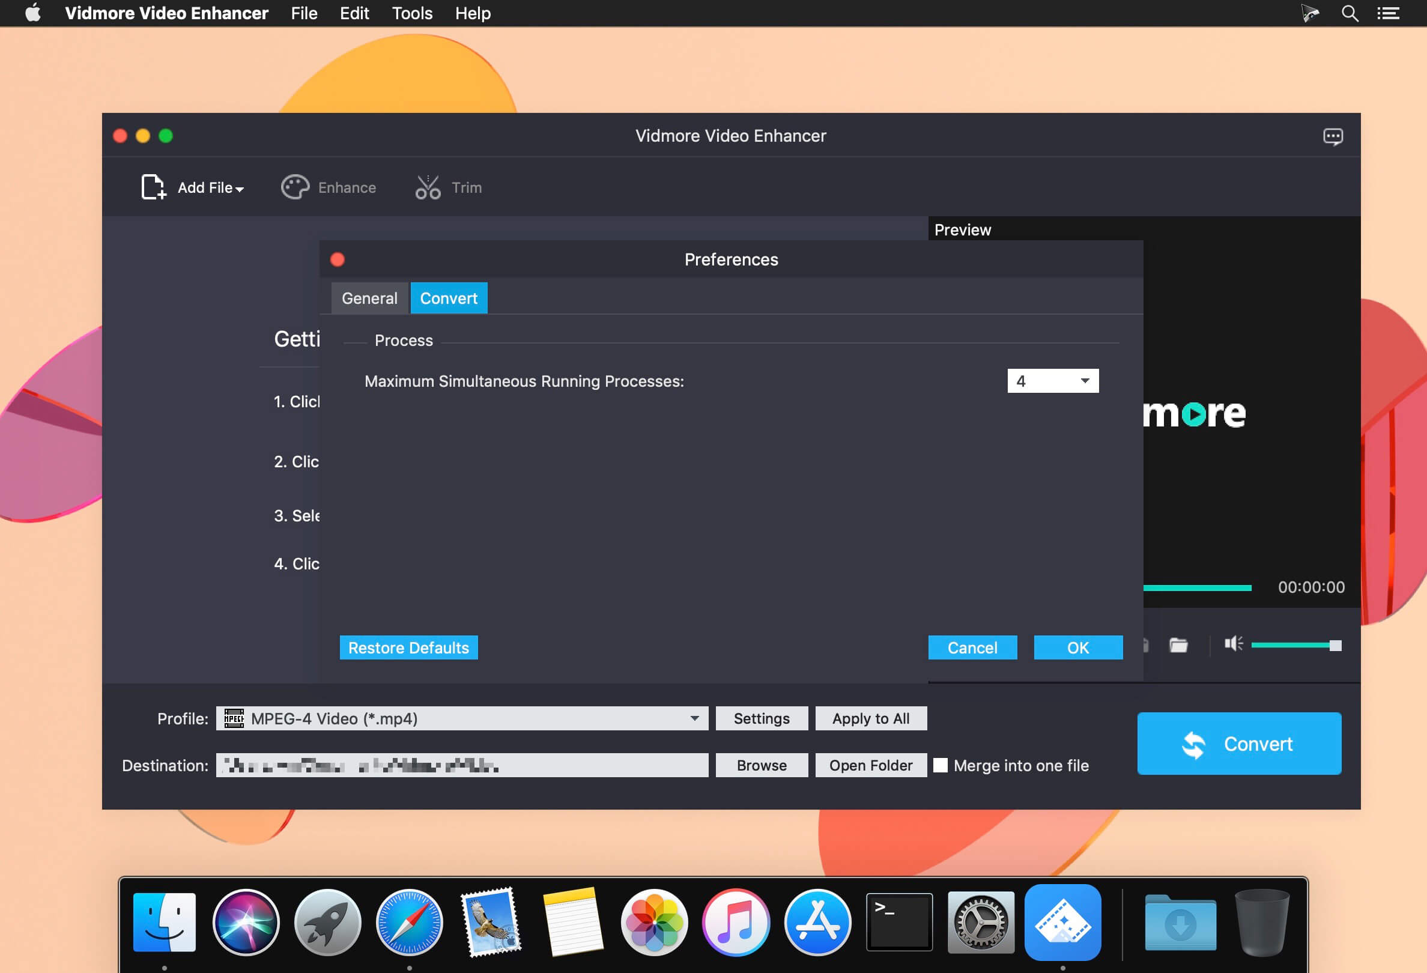Launch Vidmore Video Enhancer from the Dock
Screen dimensions: 1427x973
click(x=1062, y=922)
